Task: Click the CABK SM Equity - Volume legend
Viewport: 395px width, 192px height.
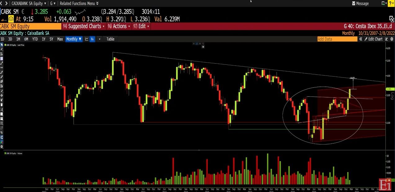Action: [14, 153]
